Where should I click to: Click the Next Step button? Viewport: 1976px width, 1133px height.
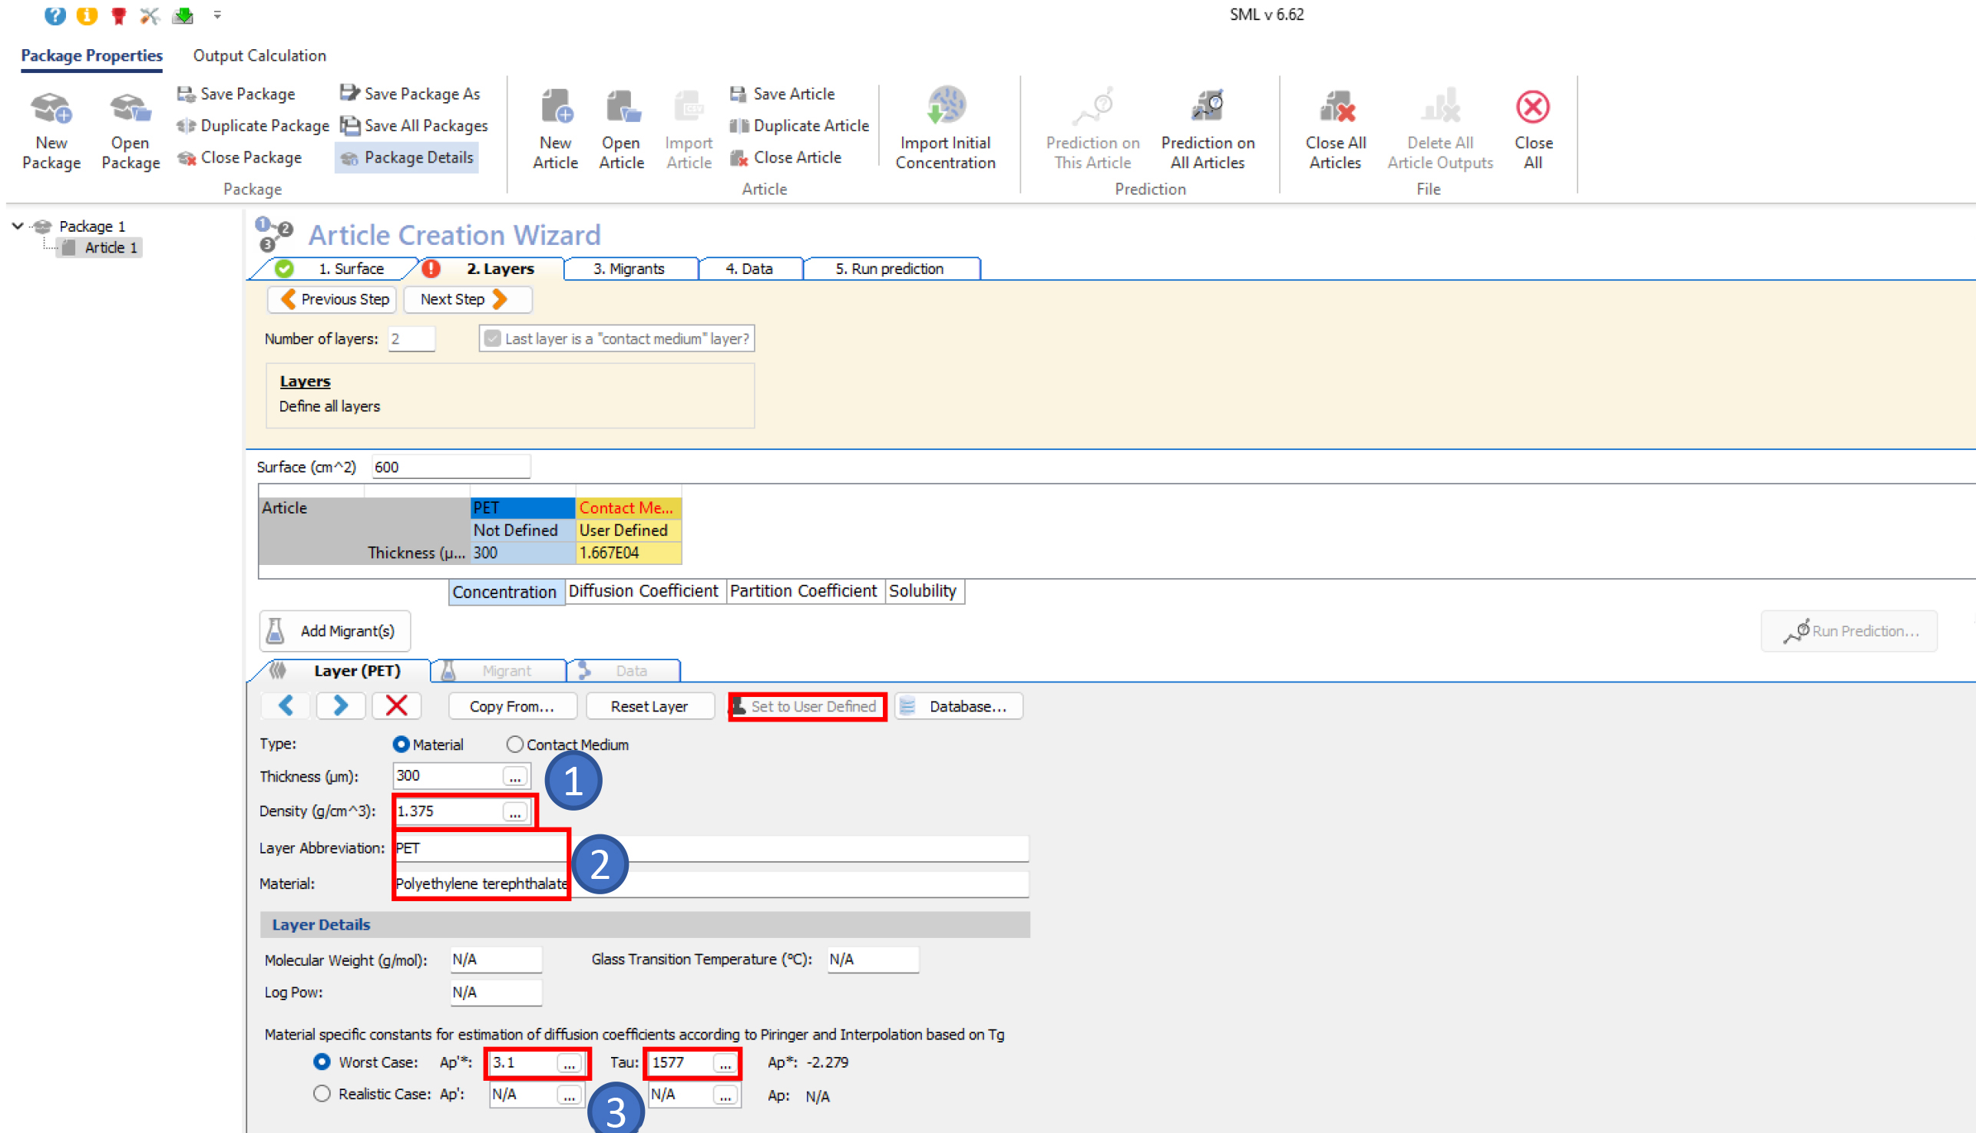click(465, 299)
